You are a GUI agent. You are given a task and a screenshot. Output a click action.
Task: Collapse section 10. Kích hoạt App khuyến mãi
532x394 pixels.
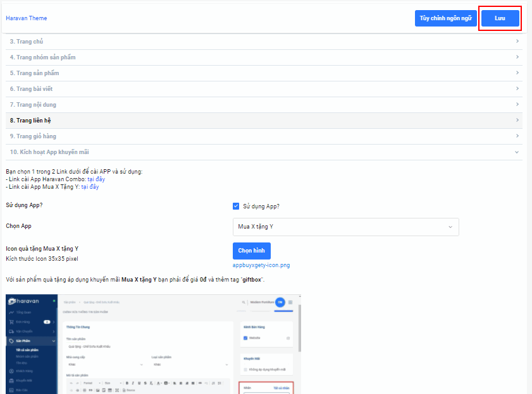click(x=264, y=152)
